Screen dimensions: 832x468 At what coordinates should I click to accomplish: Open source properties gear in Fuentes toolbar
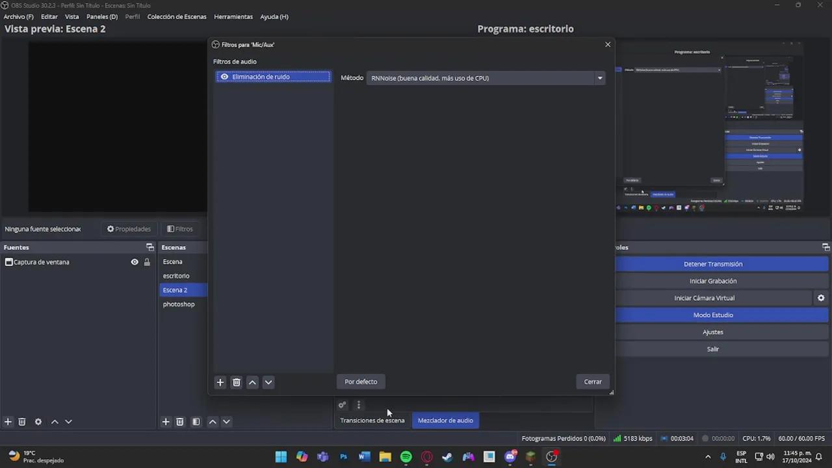click(x=38, y=422)
